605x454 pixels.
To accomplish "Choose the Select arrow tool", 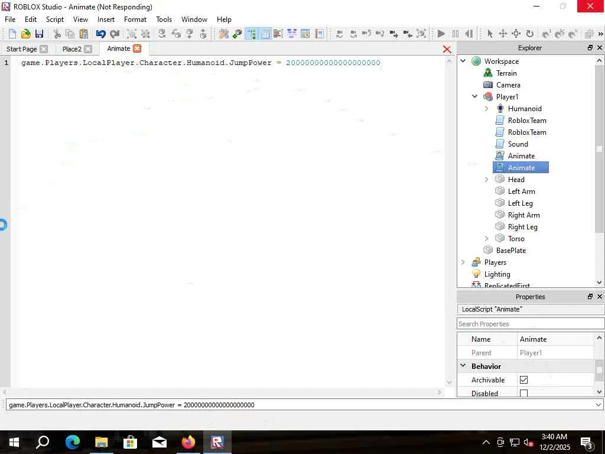I will (x=490, y=34).
